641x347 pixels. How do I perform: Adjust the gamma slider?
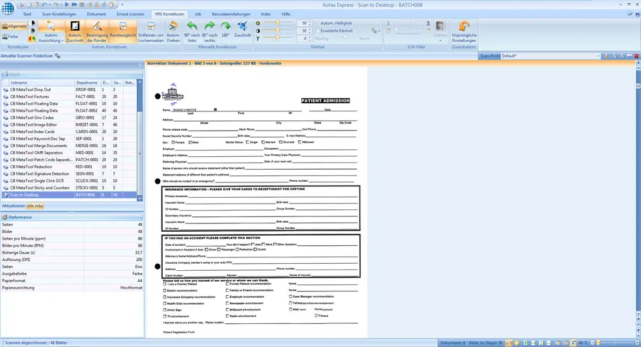pyautogui.click(x=278, y=38)
